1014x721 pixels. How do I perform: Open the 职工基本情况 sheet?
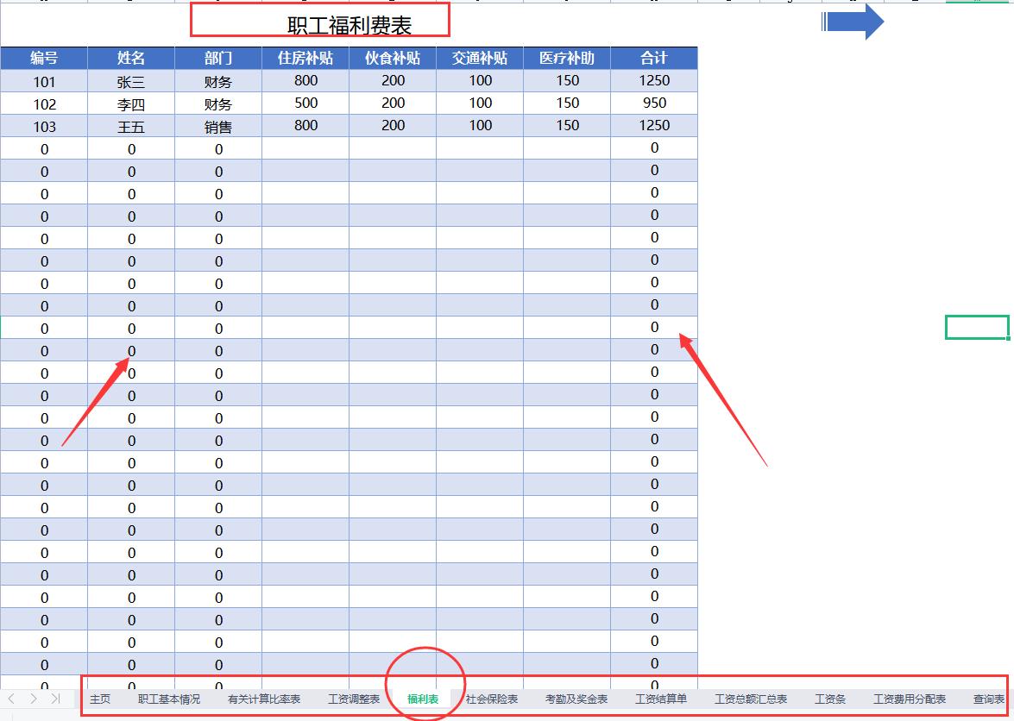171,699
